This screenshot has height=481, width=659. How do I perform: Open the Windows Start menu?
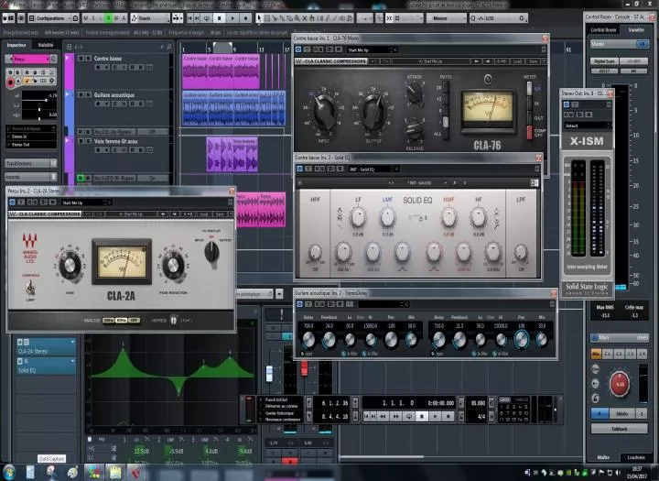pyautogui.click(x=9, y=472)
